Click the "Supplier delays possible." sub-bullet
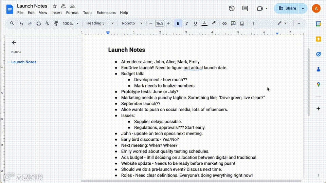This screenshot has height=183, width=326. pyautogui.click(x=158, y=122)
